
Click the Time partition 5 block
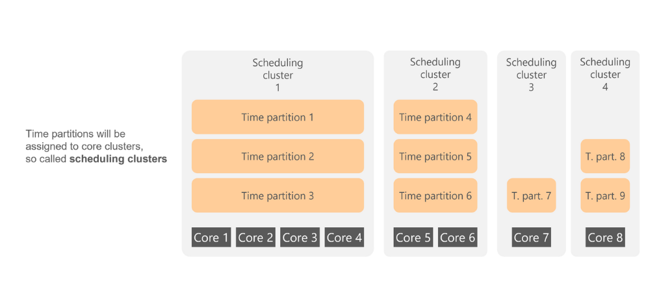coord(435,156)
